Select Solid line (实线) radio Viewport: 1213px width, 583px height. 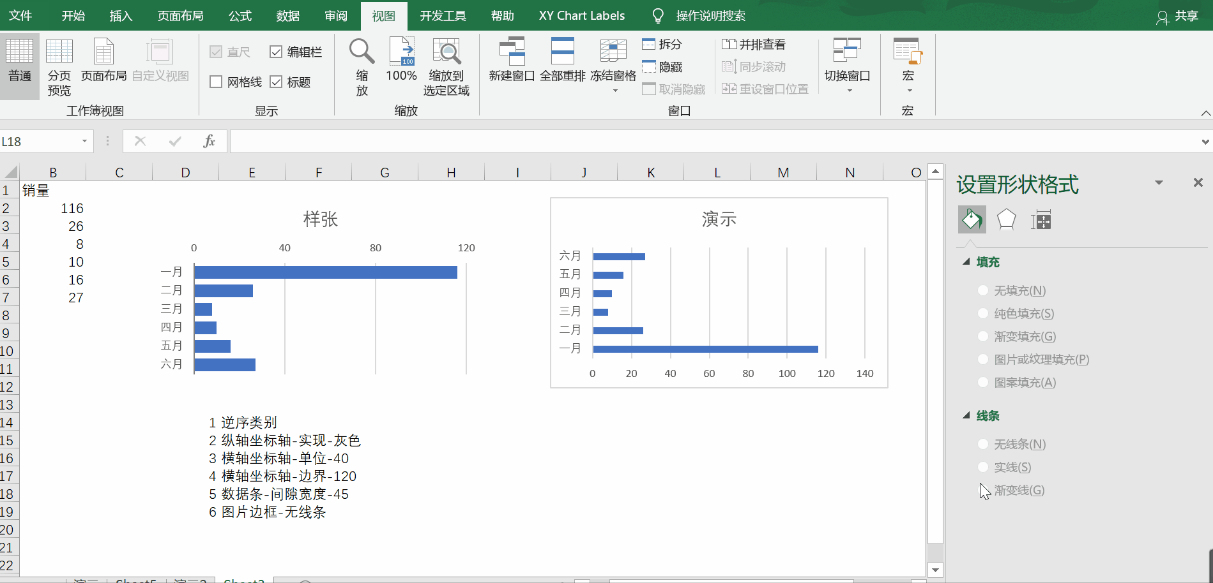pyautogui.click(x=983, y=467)
